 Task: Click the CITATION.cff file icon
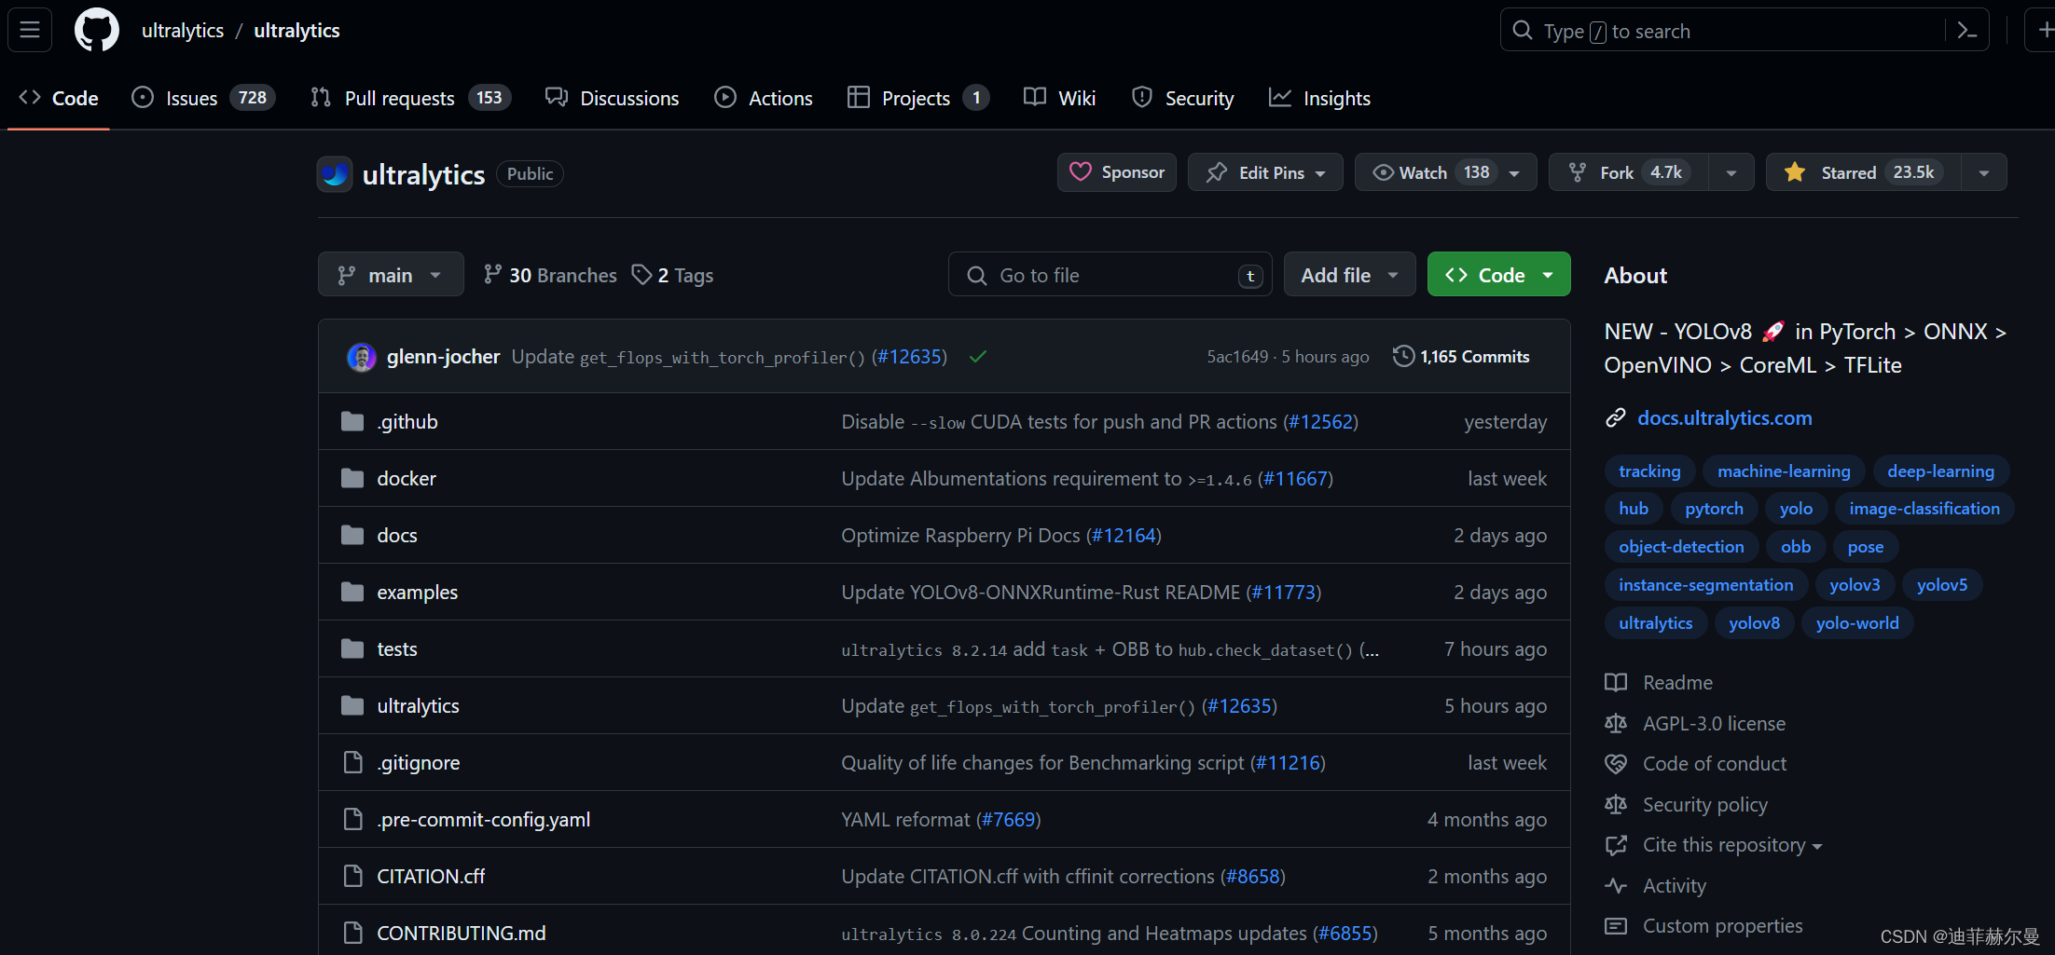pyautogui.click(x=352, y=876)
